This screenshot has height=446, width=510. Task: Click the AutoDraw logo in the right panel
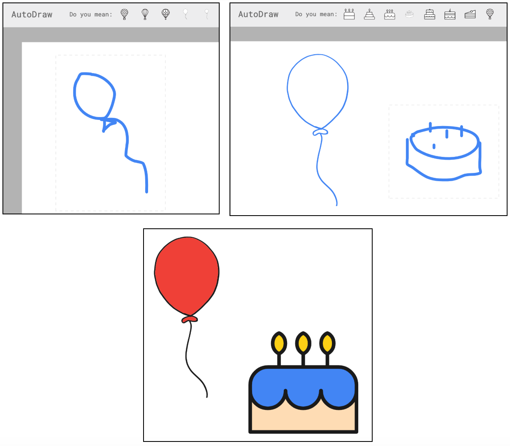click(258, 14)
